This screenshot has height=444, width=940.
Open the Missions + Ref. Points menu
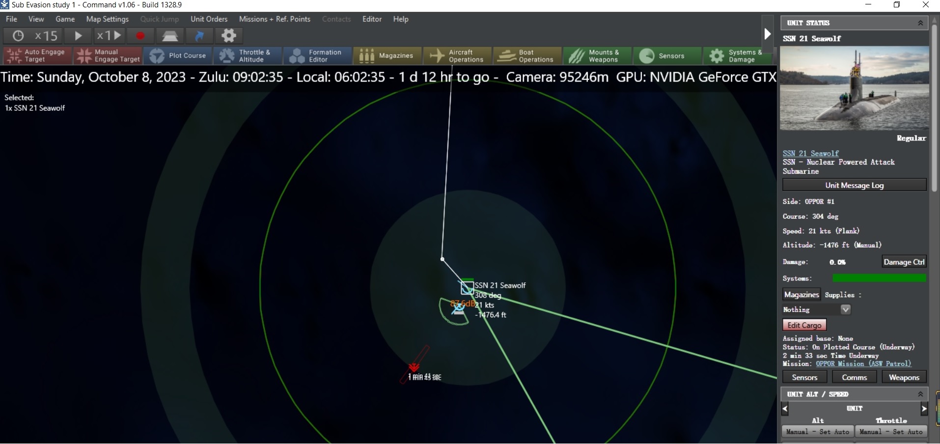tap(275, 19)
